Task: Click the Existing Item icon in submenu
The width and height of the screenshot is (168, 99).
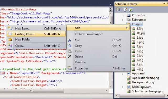Action: click(x=10, y=34)
